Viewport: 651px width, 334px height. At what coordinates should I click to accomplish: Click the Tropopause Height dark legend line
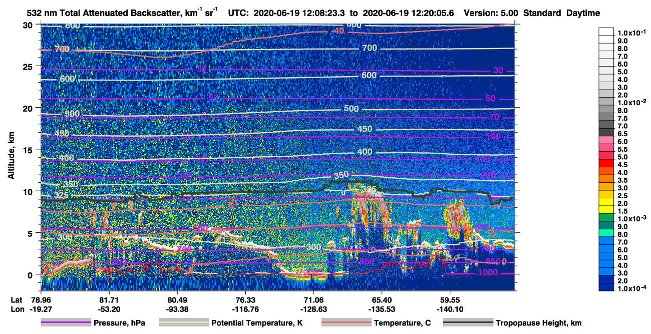pyautogui.click(x=468, y=323)
